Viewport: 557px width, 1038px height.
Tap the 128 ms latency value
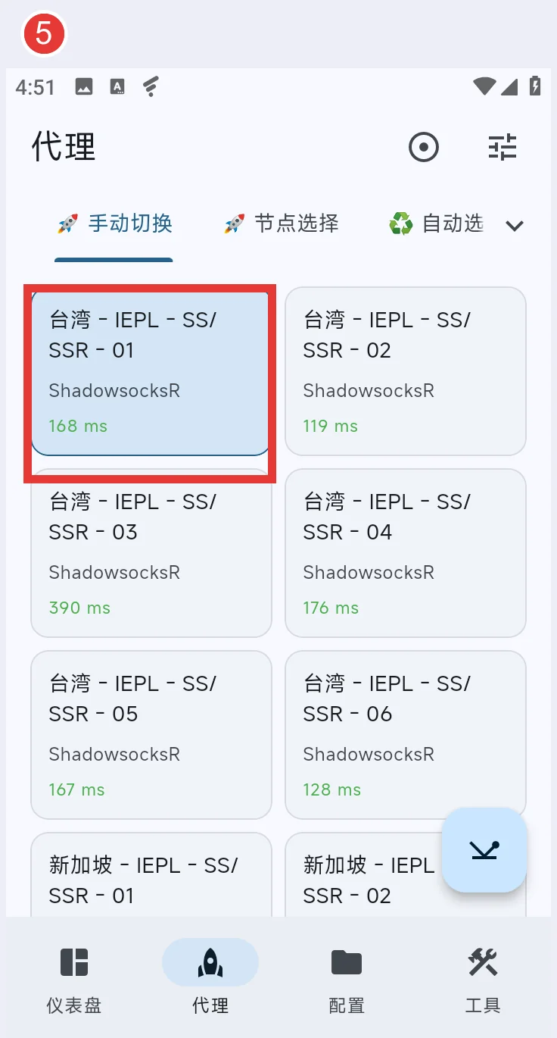point(332,789)
